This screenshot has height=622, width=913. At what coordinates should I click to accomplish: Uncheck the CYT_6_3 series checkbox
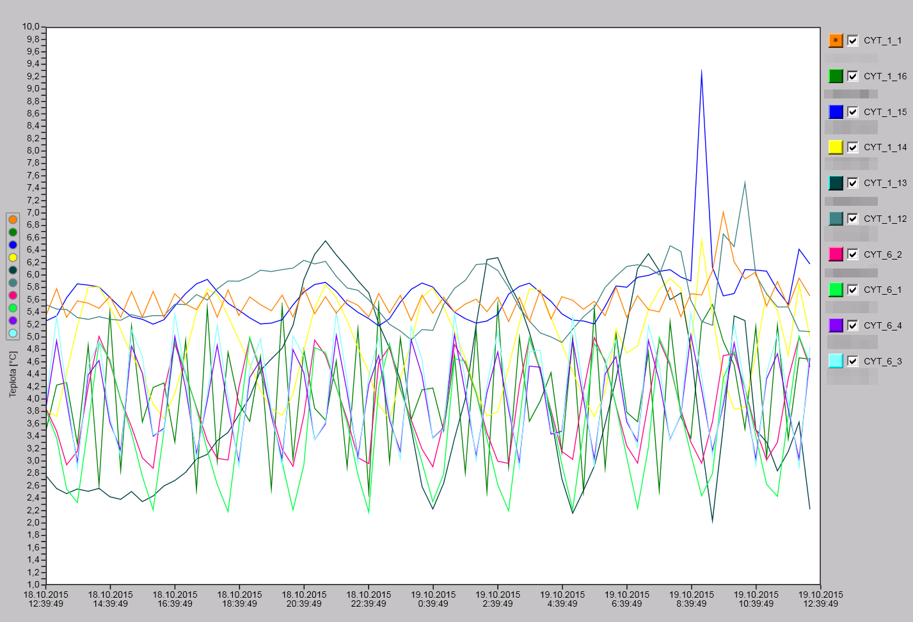click(x=853, y=361)
